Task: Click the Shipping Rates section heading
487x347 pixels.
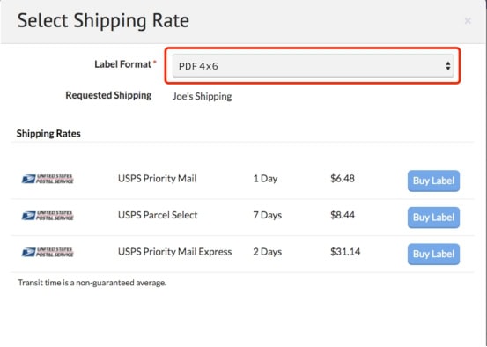Action: pos(48,134)
